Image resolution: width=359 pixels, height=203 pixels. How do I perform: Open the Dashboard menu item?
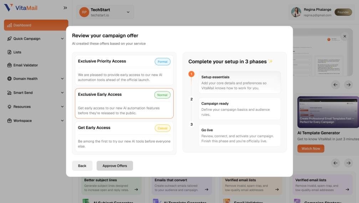36,25
